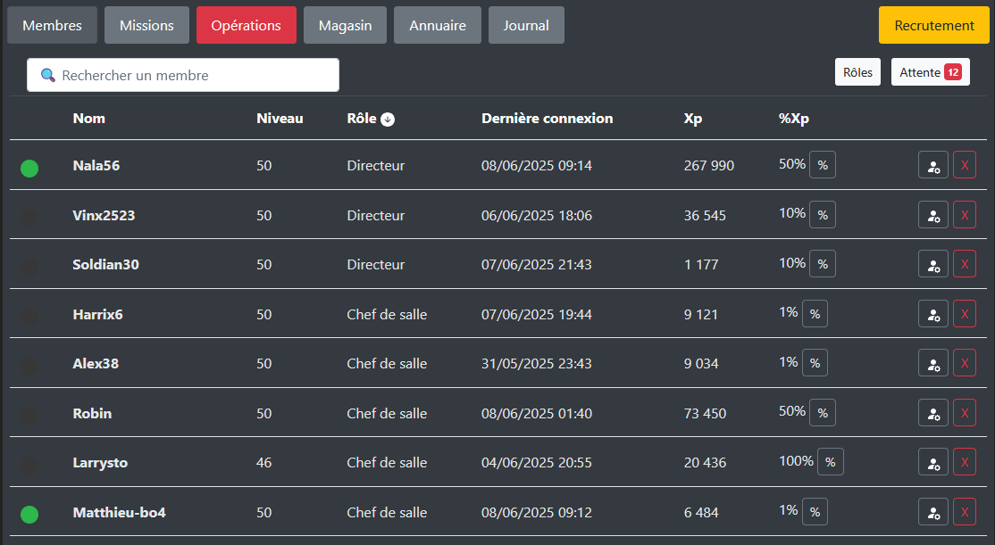This screenshot has width=995, height=545.
Task: Click user settings icon for Matthieu-bo4
Action: pos(933,512)
